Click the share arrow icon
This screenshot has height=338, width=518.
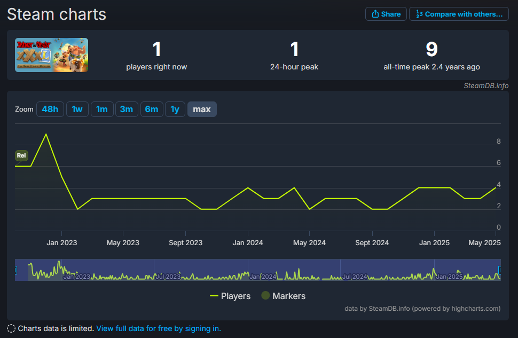point(375,14)
